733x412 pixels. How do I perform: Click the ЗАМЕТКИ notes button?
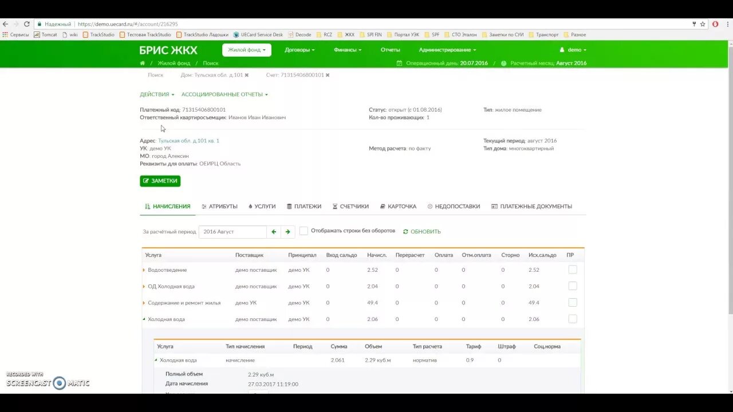click(160, 181)
